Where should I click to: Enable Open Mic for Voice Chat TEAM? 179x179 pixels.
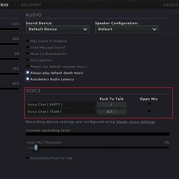pos(149,111)
